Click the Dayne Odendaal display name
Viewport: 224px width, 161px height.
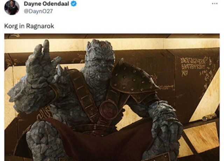pyautogui.click(x=46, y=4)
